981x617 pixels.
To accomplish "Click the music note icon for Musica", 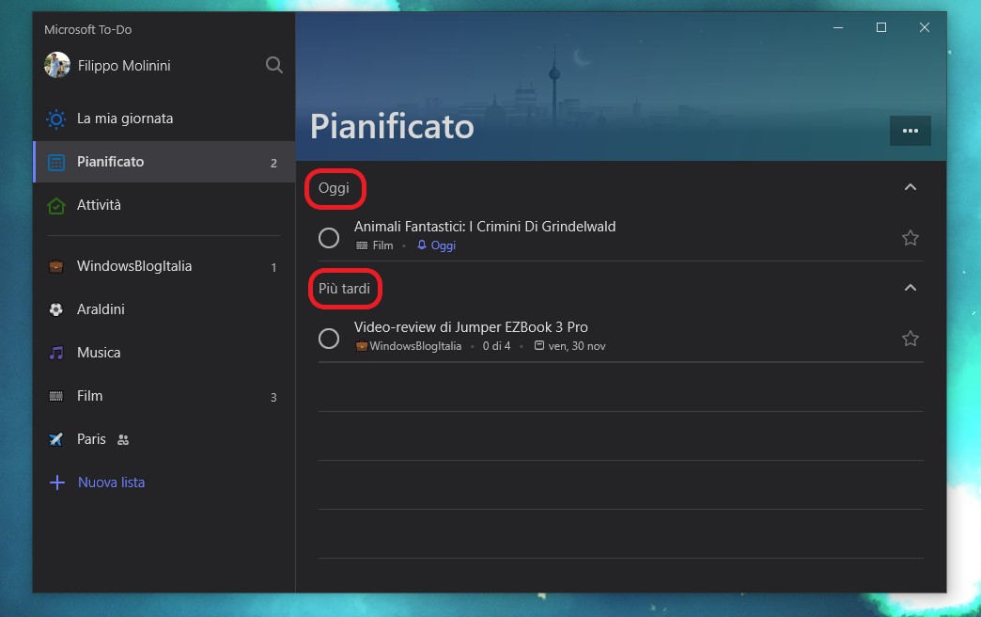I will (x=56, y=353).
